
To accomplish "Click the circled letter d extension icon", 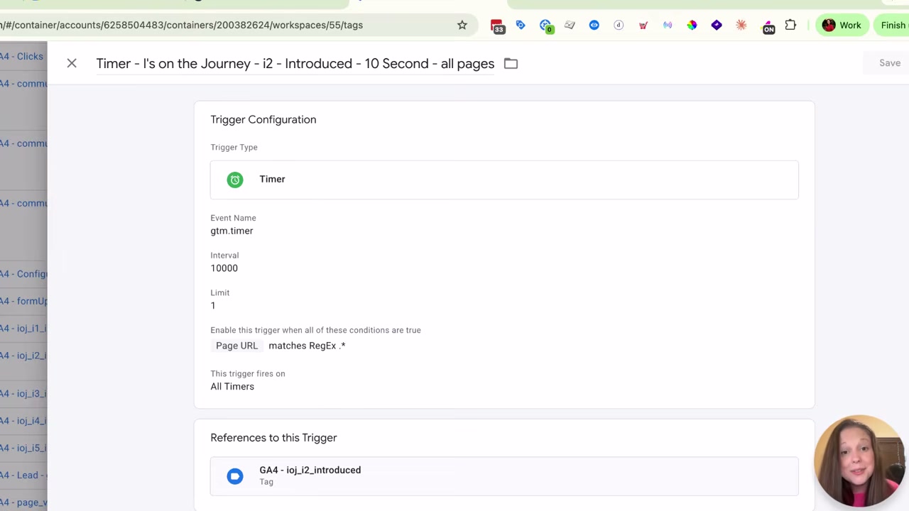I will [x=619, y=25].
